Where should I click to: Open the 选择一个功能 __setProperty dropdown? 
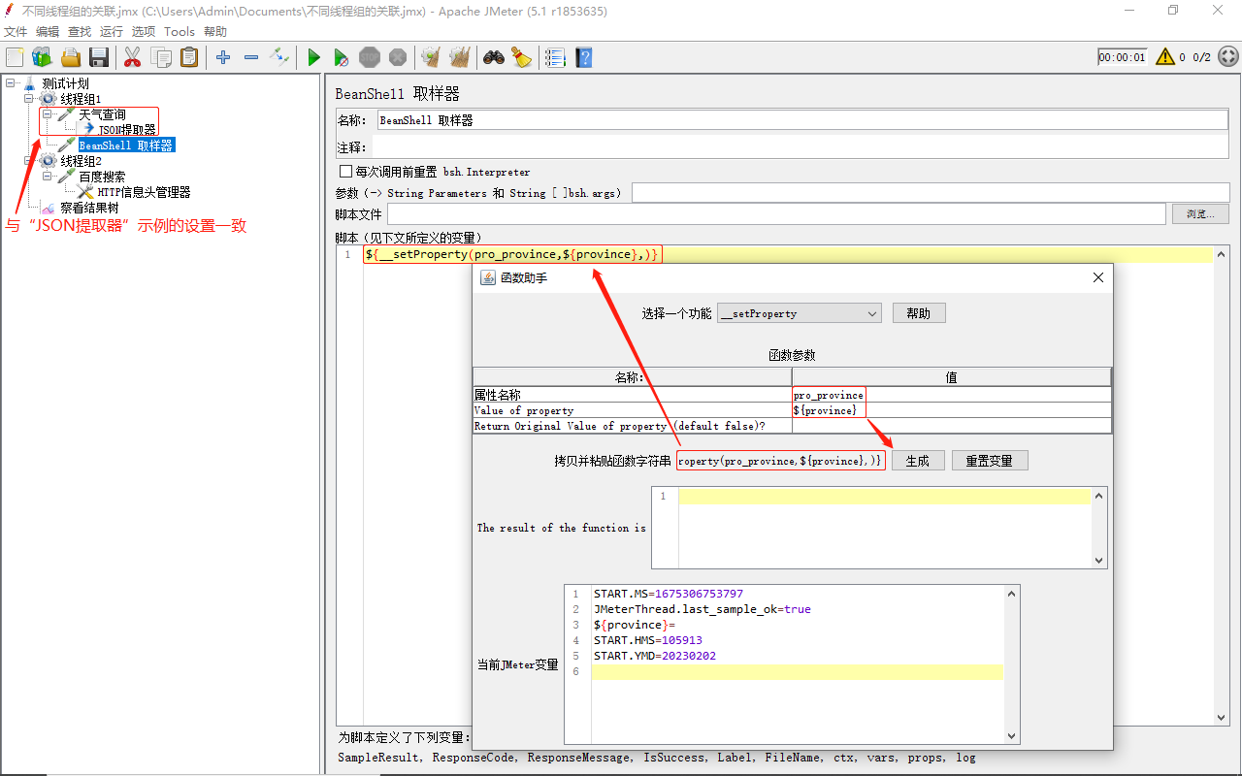pos(800,313)
